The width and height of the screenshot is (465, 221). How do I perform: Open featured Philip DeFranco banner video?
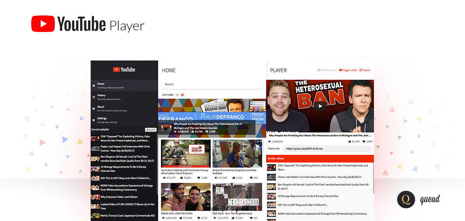coord(212,118)
